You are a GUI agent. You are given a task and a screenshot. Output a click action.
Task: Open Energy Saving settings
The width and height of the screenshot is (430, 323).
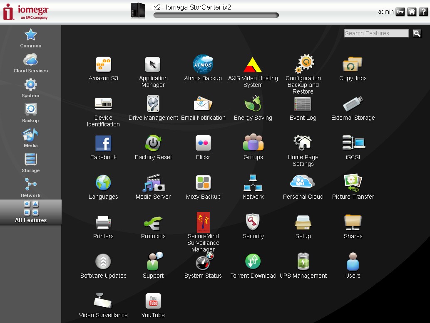click(x=253, y=108)
